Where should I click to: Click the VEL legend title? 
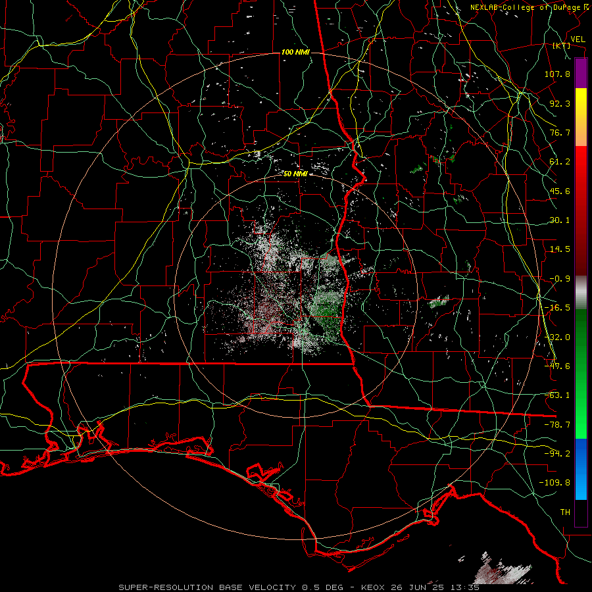pos(578,39)
